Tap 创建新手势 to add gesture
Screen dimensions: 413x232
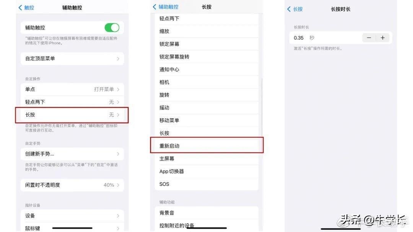click(72, 154)
